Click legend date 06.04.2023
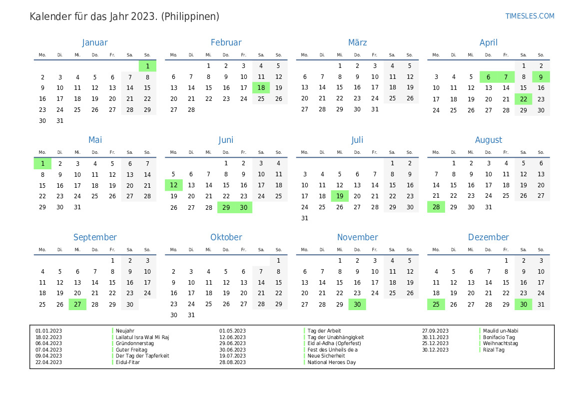Screen dimensions: 584x413 (x=49, y=343)
